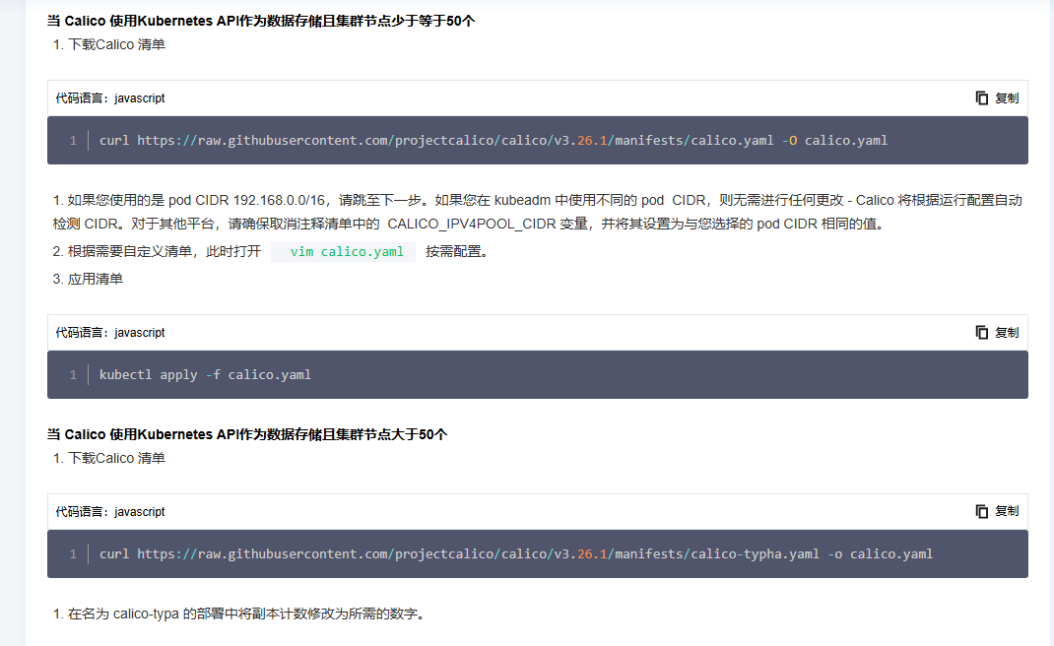Copy the calico-typha.yaml curl command

[x=981, y=511]
